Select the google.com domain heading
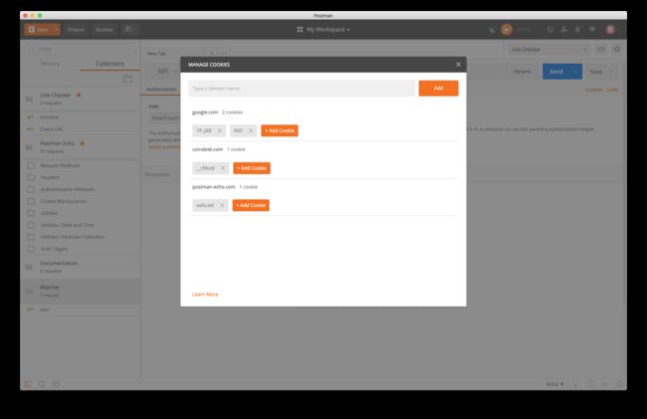 click(205, 112)
